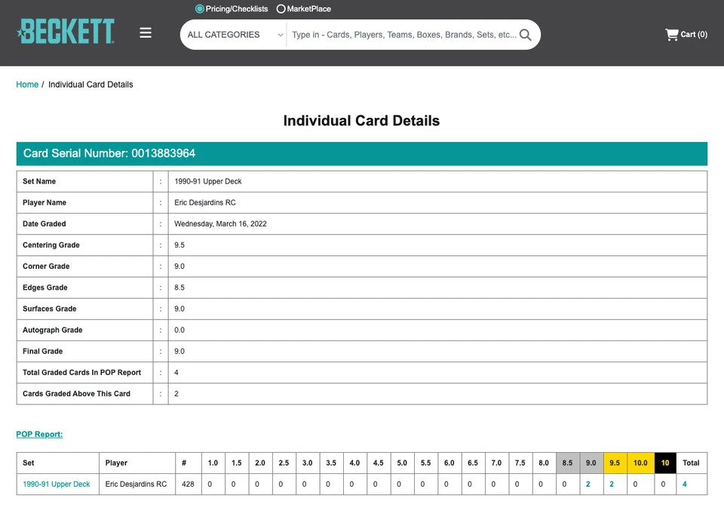Viewport: 724px width, 514px height.
Task: Select the Pricing/Checklists radio option
Action: coord(199,9)
